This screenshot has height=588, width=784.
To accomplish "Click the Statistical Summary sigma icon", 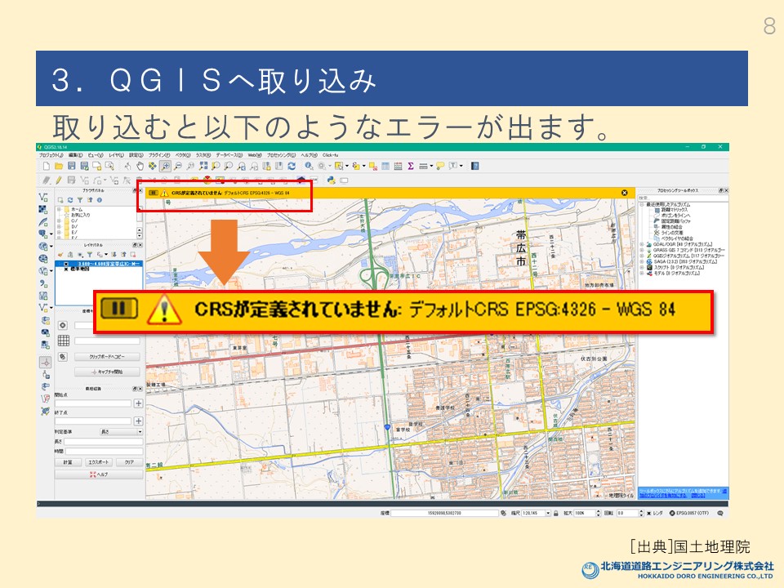I will [x=410, y=167].
